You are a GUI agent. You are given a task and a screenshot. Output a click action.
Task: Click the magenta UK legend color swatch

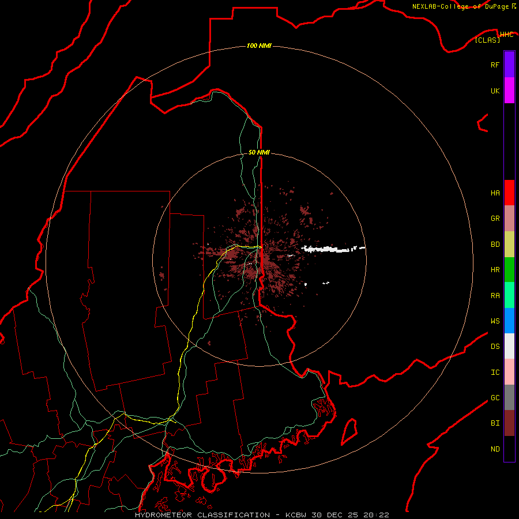tap(509, 91)
